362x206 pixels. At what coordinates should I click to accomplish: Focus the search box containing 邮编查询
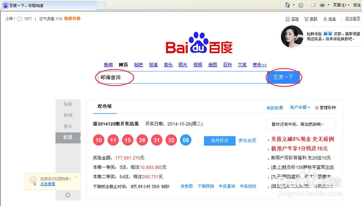tap(182, 77)
